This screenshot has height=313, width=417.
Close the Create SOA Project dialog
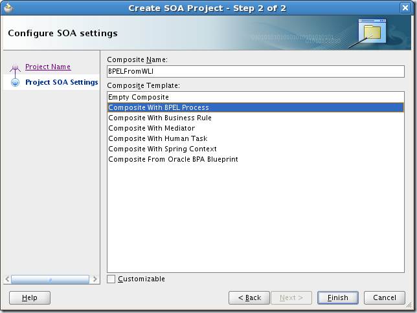tap(405, 8)
